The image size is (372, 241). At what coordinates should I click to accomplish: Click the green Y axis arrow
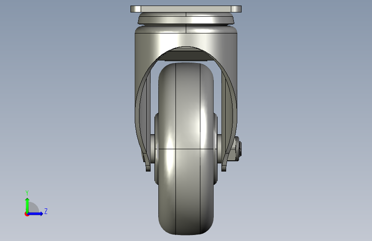tap(27, 205)
